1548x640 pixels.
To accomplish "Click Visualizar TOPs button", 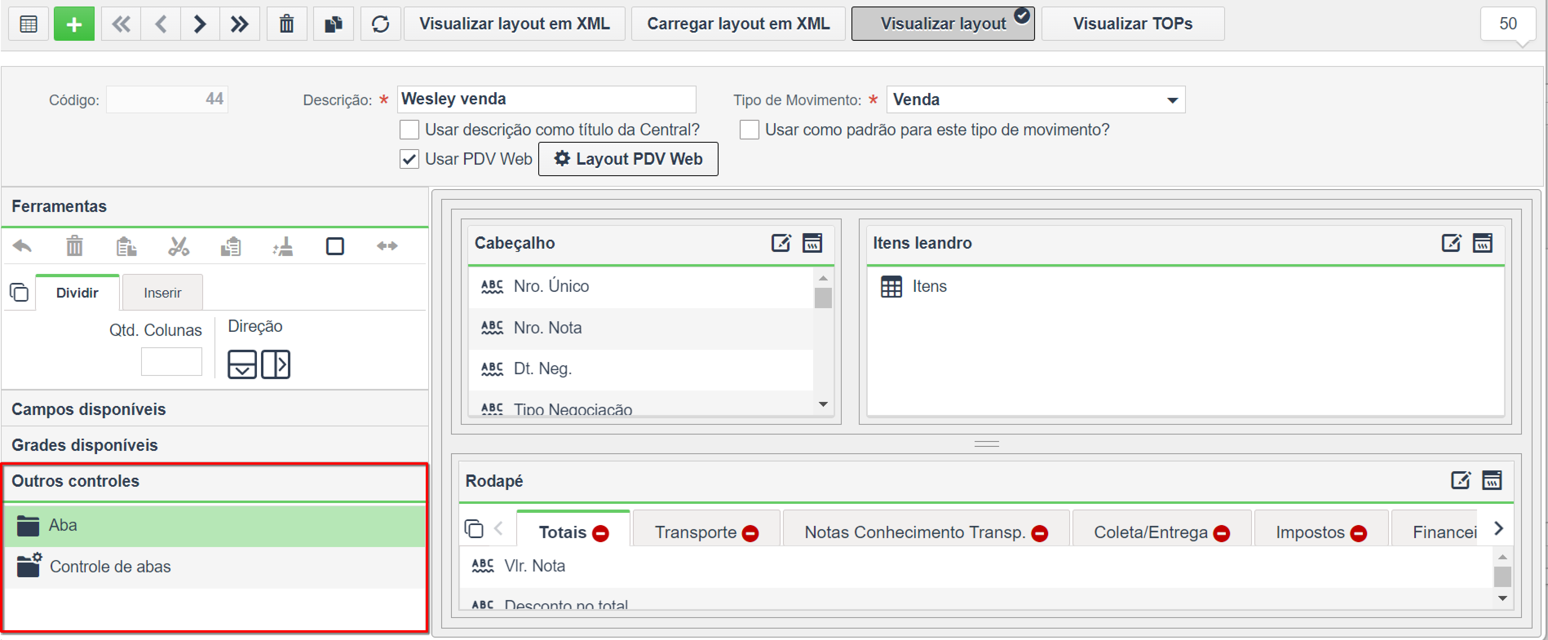I will point(1133,24).
